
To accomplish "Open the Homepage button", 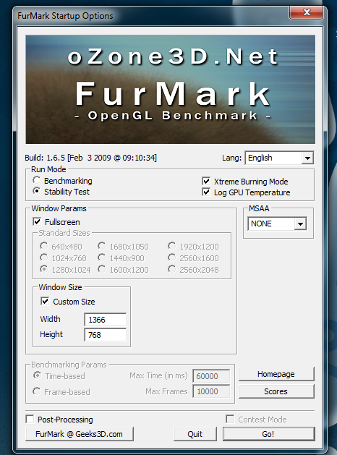I will pos(276,374).
